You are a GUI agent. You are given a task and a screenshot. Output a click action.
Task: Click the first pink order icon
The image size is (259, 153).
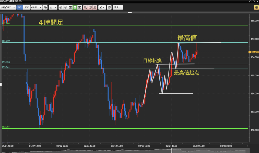coord(85,8)
